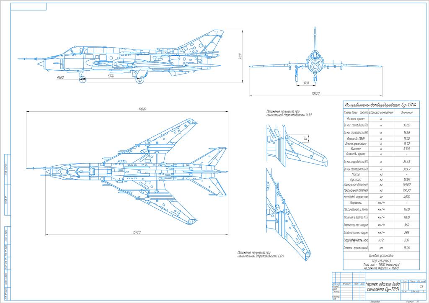The width and height of the screenshot is (429, 303).
Task: Click the 'Силовая установка' heading
Action: [381, 256]
